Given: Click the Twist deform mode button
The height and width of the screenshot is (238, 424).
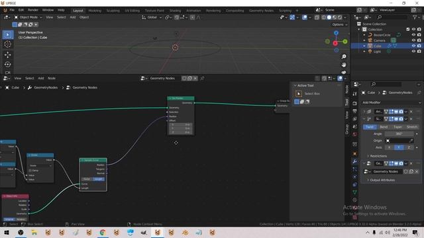Looking at the screenshot, I should pos(370,127).
